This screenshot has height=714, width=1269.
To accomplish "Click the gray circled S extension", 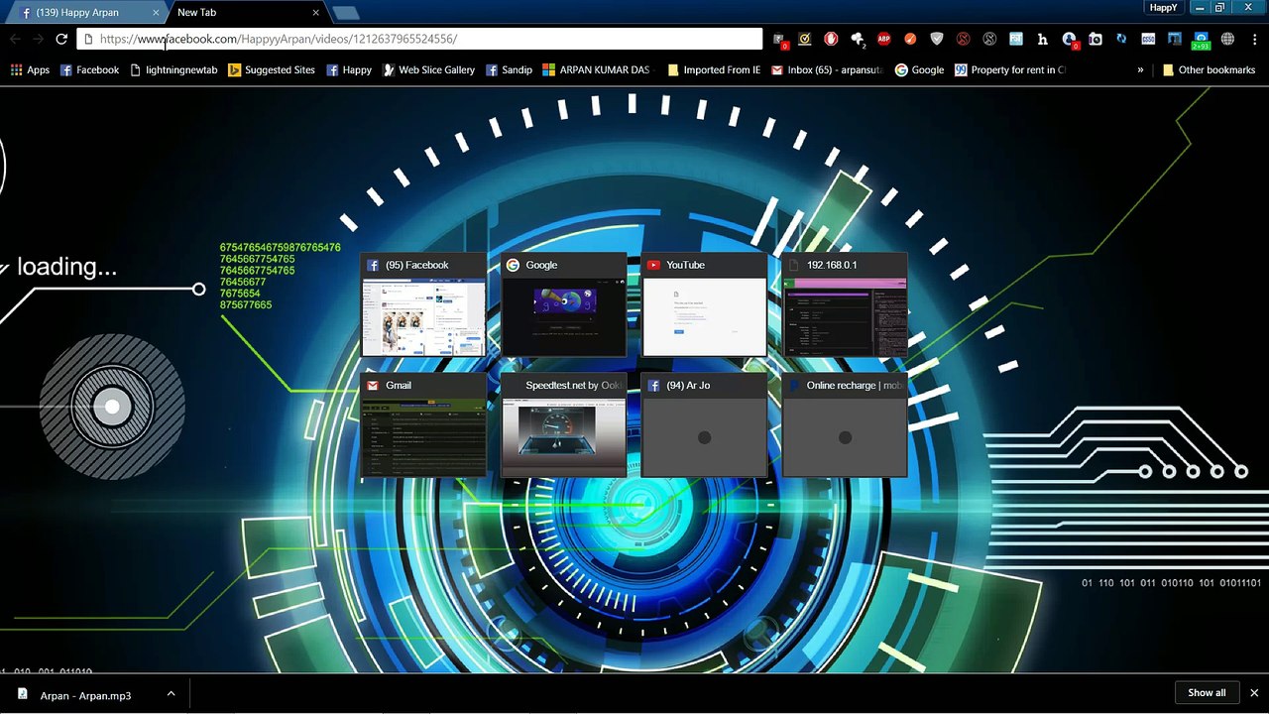I will coord(989,39).
